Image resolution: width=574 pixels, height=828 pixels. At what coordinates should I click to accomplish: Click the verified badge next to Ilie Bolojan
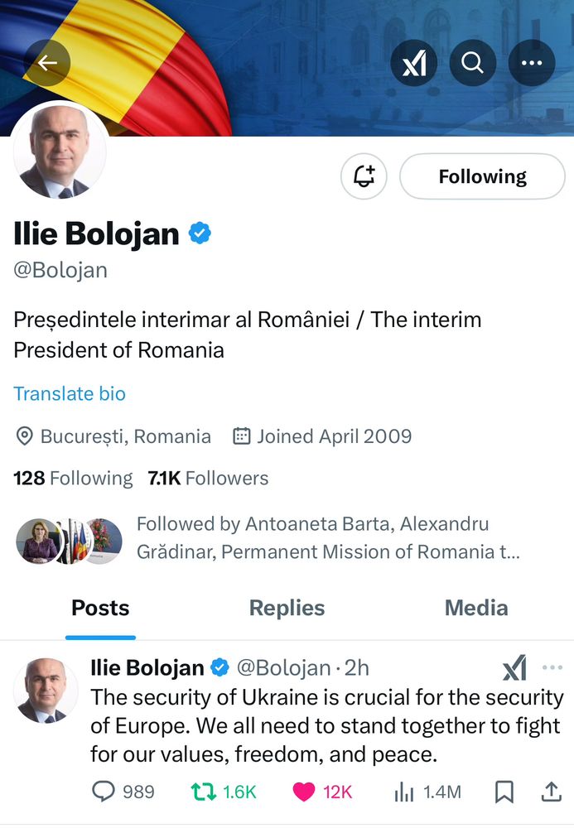point(197,233)
